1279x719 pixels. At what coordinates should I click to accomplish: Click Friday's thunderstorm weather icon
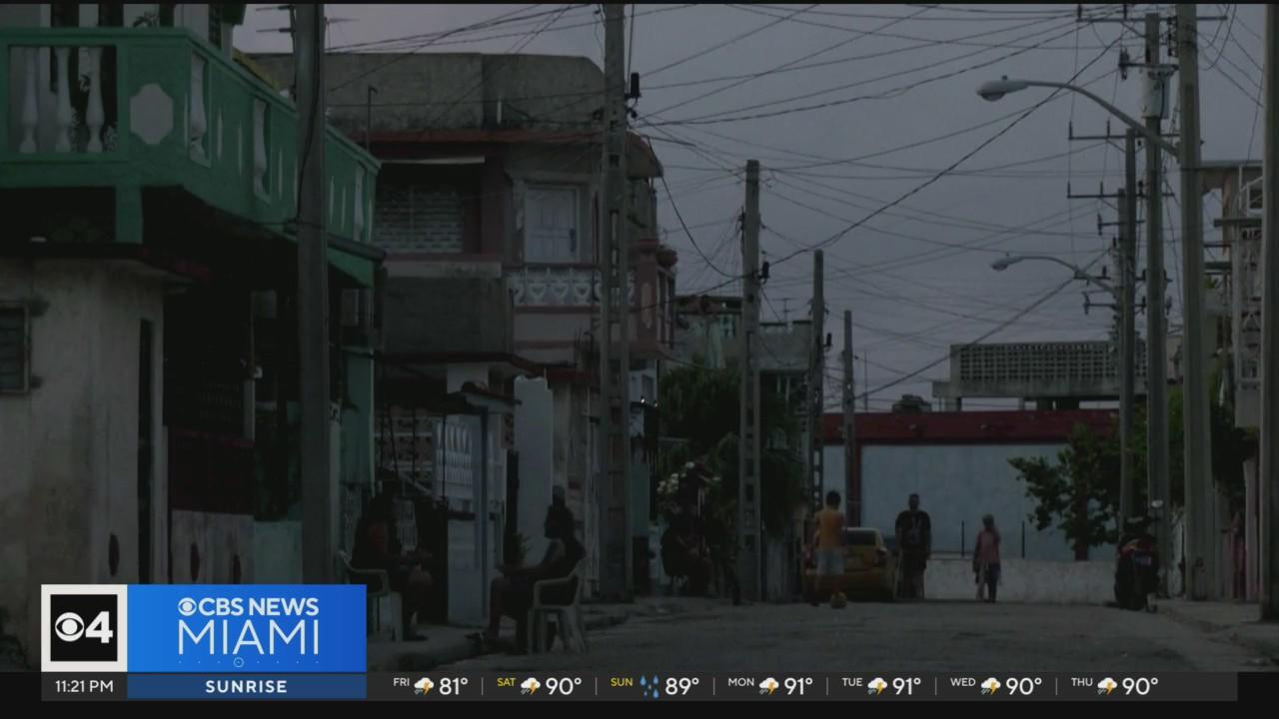pos(425,686)
